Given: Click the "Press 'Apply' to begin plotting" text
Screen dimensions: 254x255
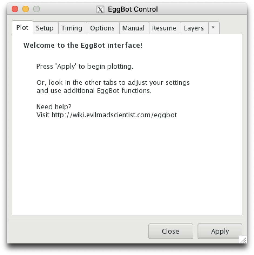Looking at the screenshot, I should click(x=85, y=66).
